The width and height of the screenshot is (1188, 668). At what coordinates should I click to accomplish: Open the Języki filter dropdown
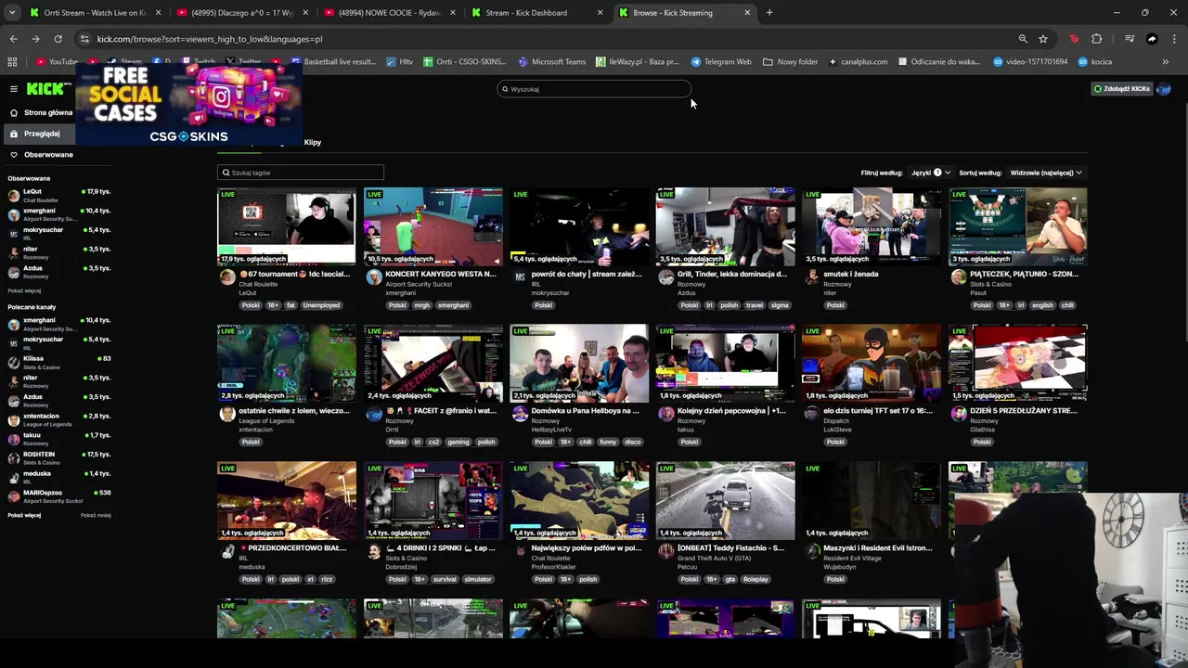[930, 173]
